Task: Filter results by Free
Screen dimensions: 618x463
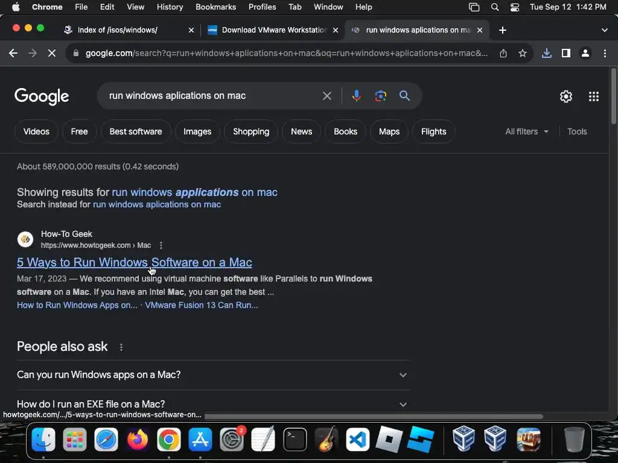Action: [x=79, y=131]
